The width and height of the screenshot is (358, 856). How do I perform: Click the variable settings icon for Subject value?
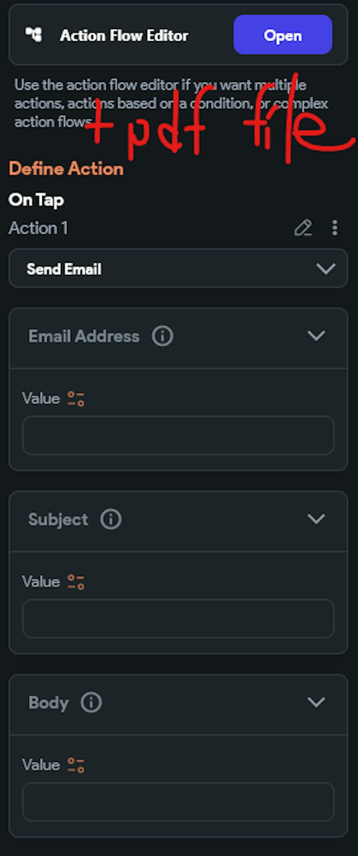(76, 582)
